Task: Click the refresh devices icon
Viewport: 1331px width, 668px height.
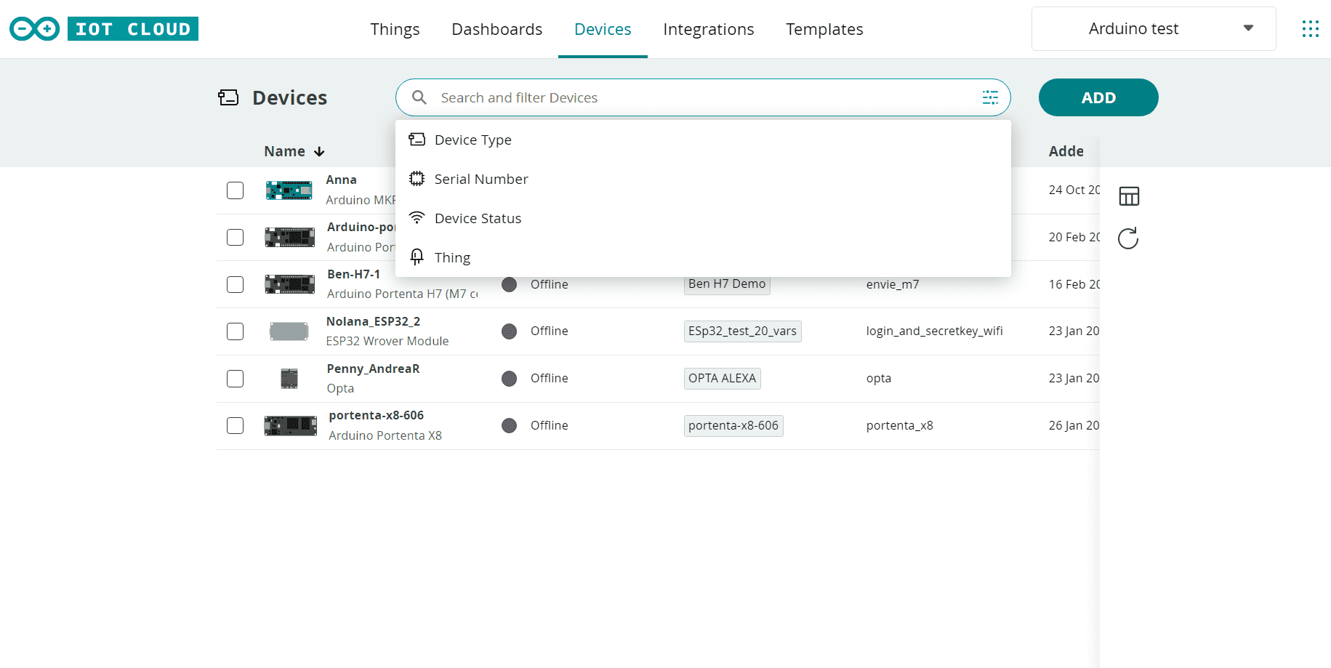Action: [x=1128, y=238]
